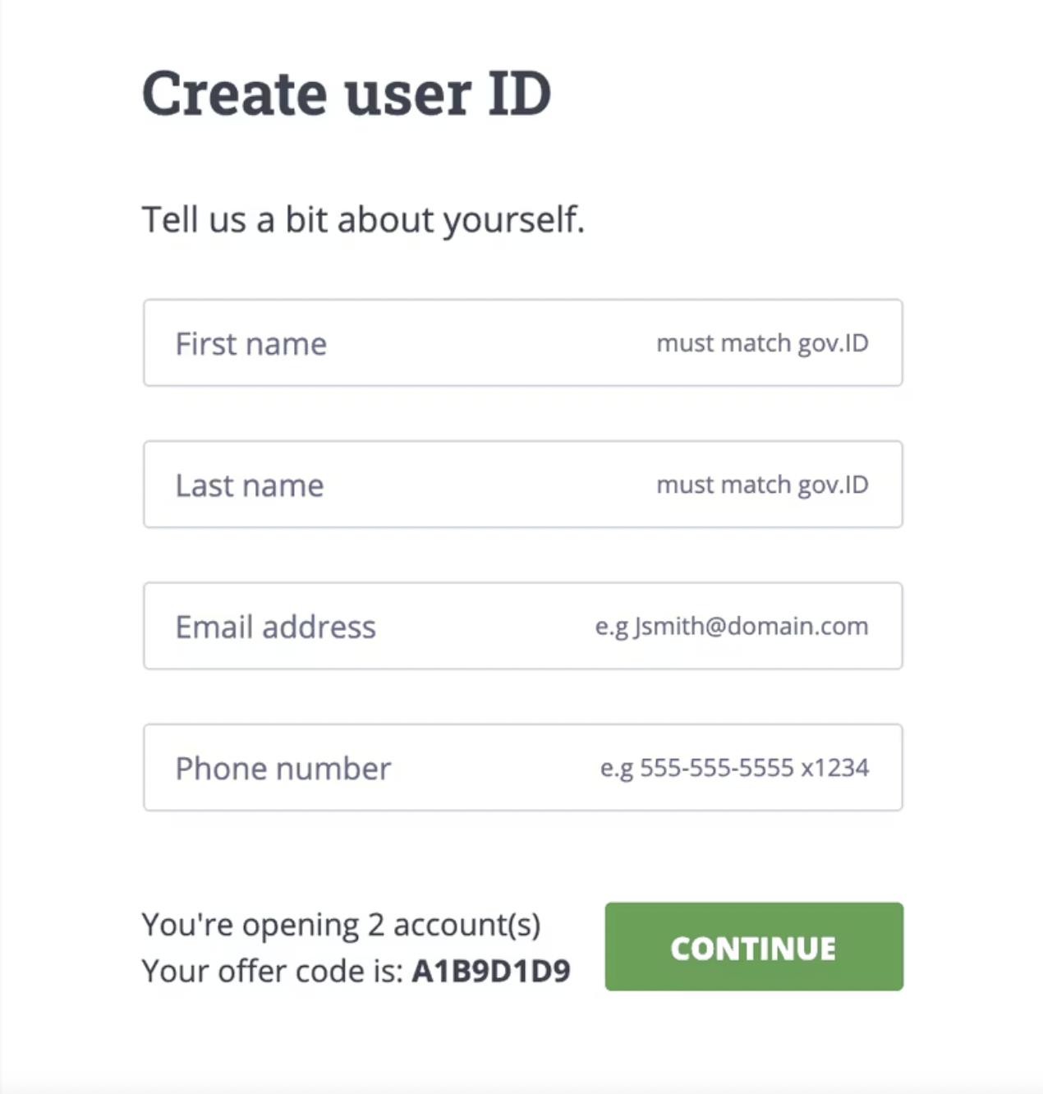1043x1094 pixels.
Task: Click the 'You're opening 2 account(s)' text
Action: 341,925
